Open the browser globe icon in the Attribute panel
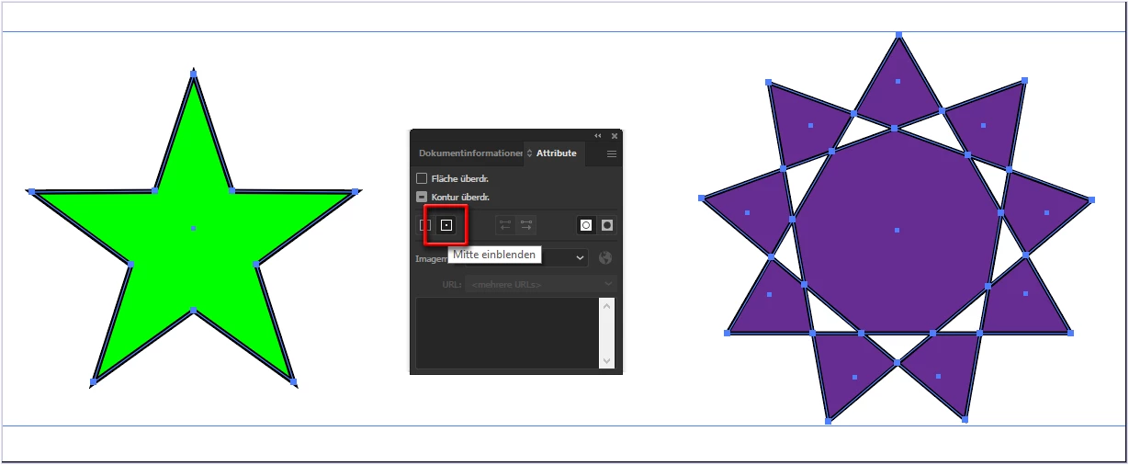Image resolution: width=1129 pixels, height=465 pixels. (x=605, y=258)
